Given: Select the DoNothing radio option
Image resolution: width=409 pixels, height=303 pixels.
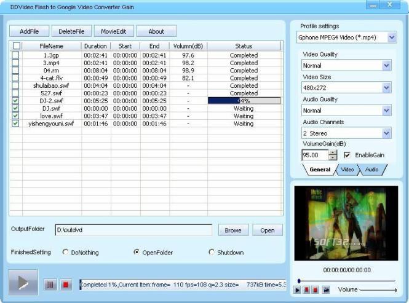Looking at the screenshot, I should (65, 252).
